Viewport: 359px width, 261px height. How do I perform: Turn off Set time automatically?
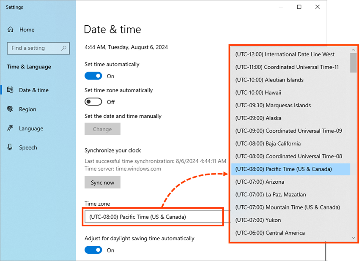coord(93,76)
